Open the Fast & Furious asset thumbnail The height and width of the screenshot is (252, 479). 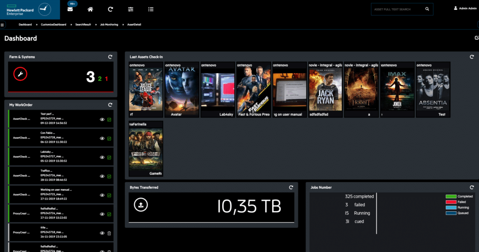point(254,89)
